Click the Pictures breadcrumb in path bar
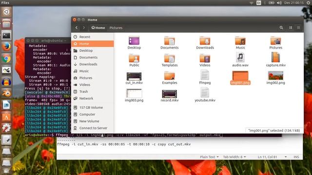Viewport: 312px width, 175px height. pyautogui.click(x=116, y=28)
